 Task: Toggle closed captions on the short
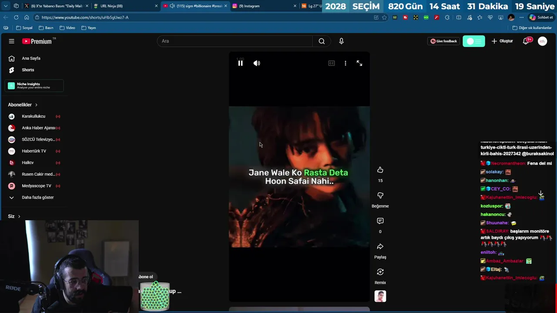(332, 63)
